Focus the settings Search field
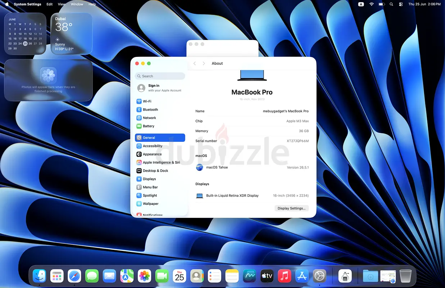The height and width of the screenshot is (288, 445). (160, 76)
